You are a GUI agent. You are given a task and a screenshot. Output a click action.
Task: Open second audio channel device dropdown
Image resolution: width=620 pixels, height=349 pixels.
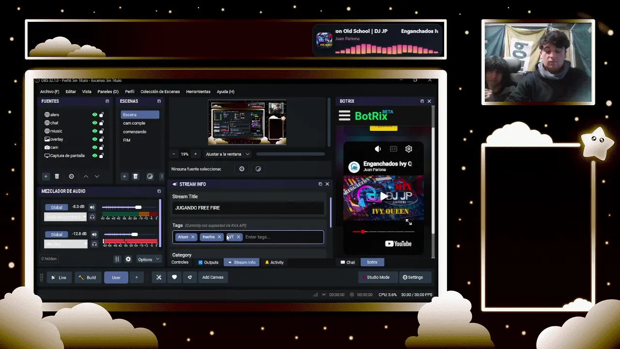[65, 244]
